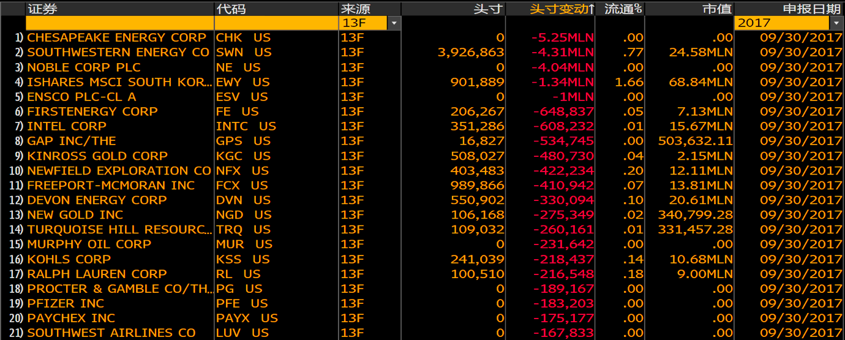Click position change -410,942 for Freeport
The image size is (845, 340).
[x=563, y=185]
